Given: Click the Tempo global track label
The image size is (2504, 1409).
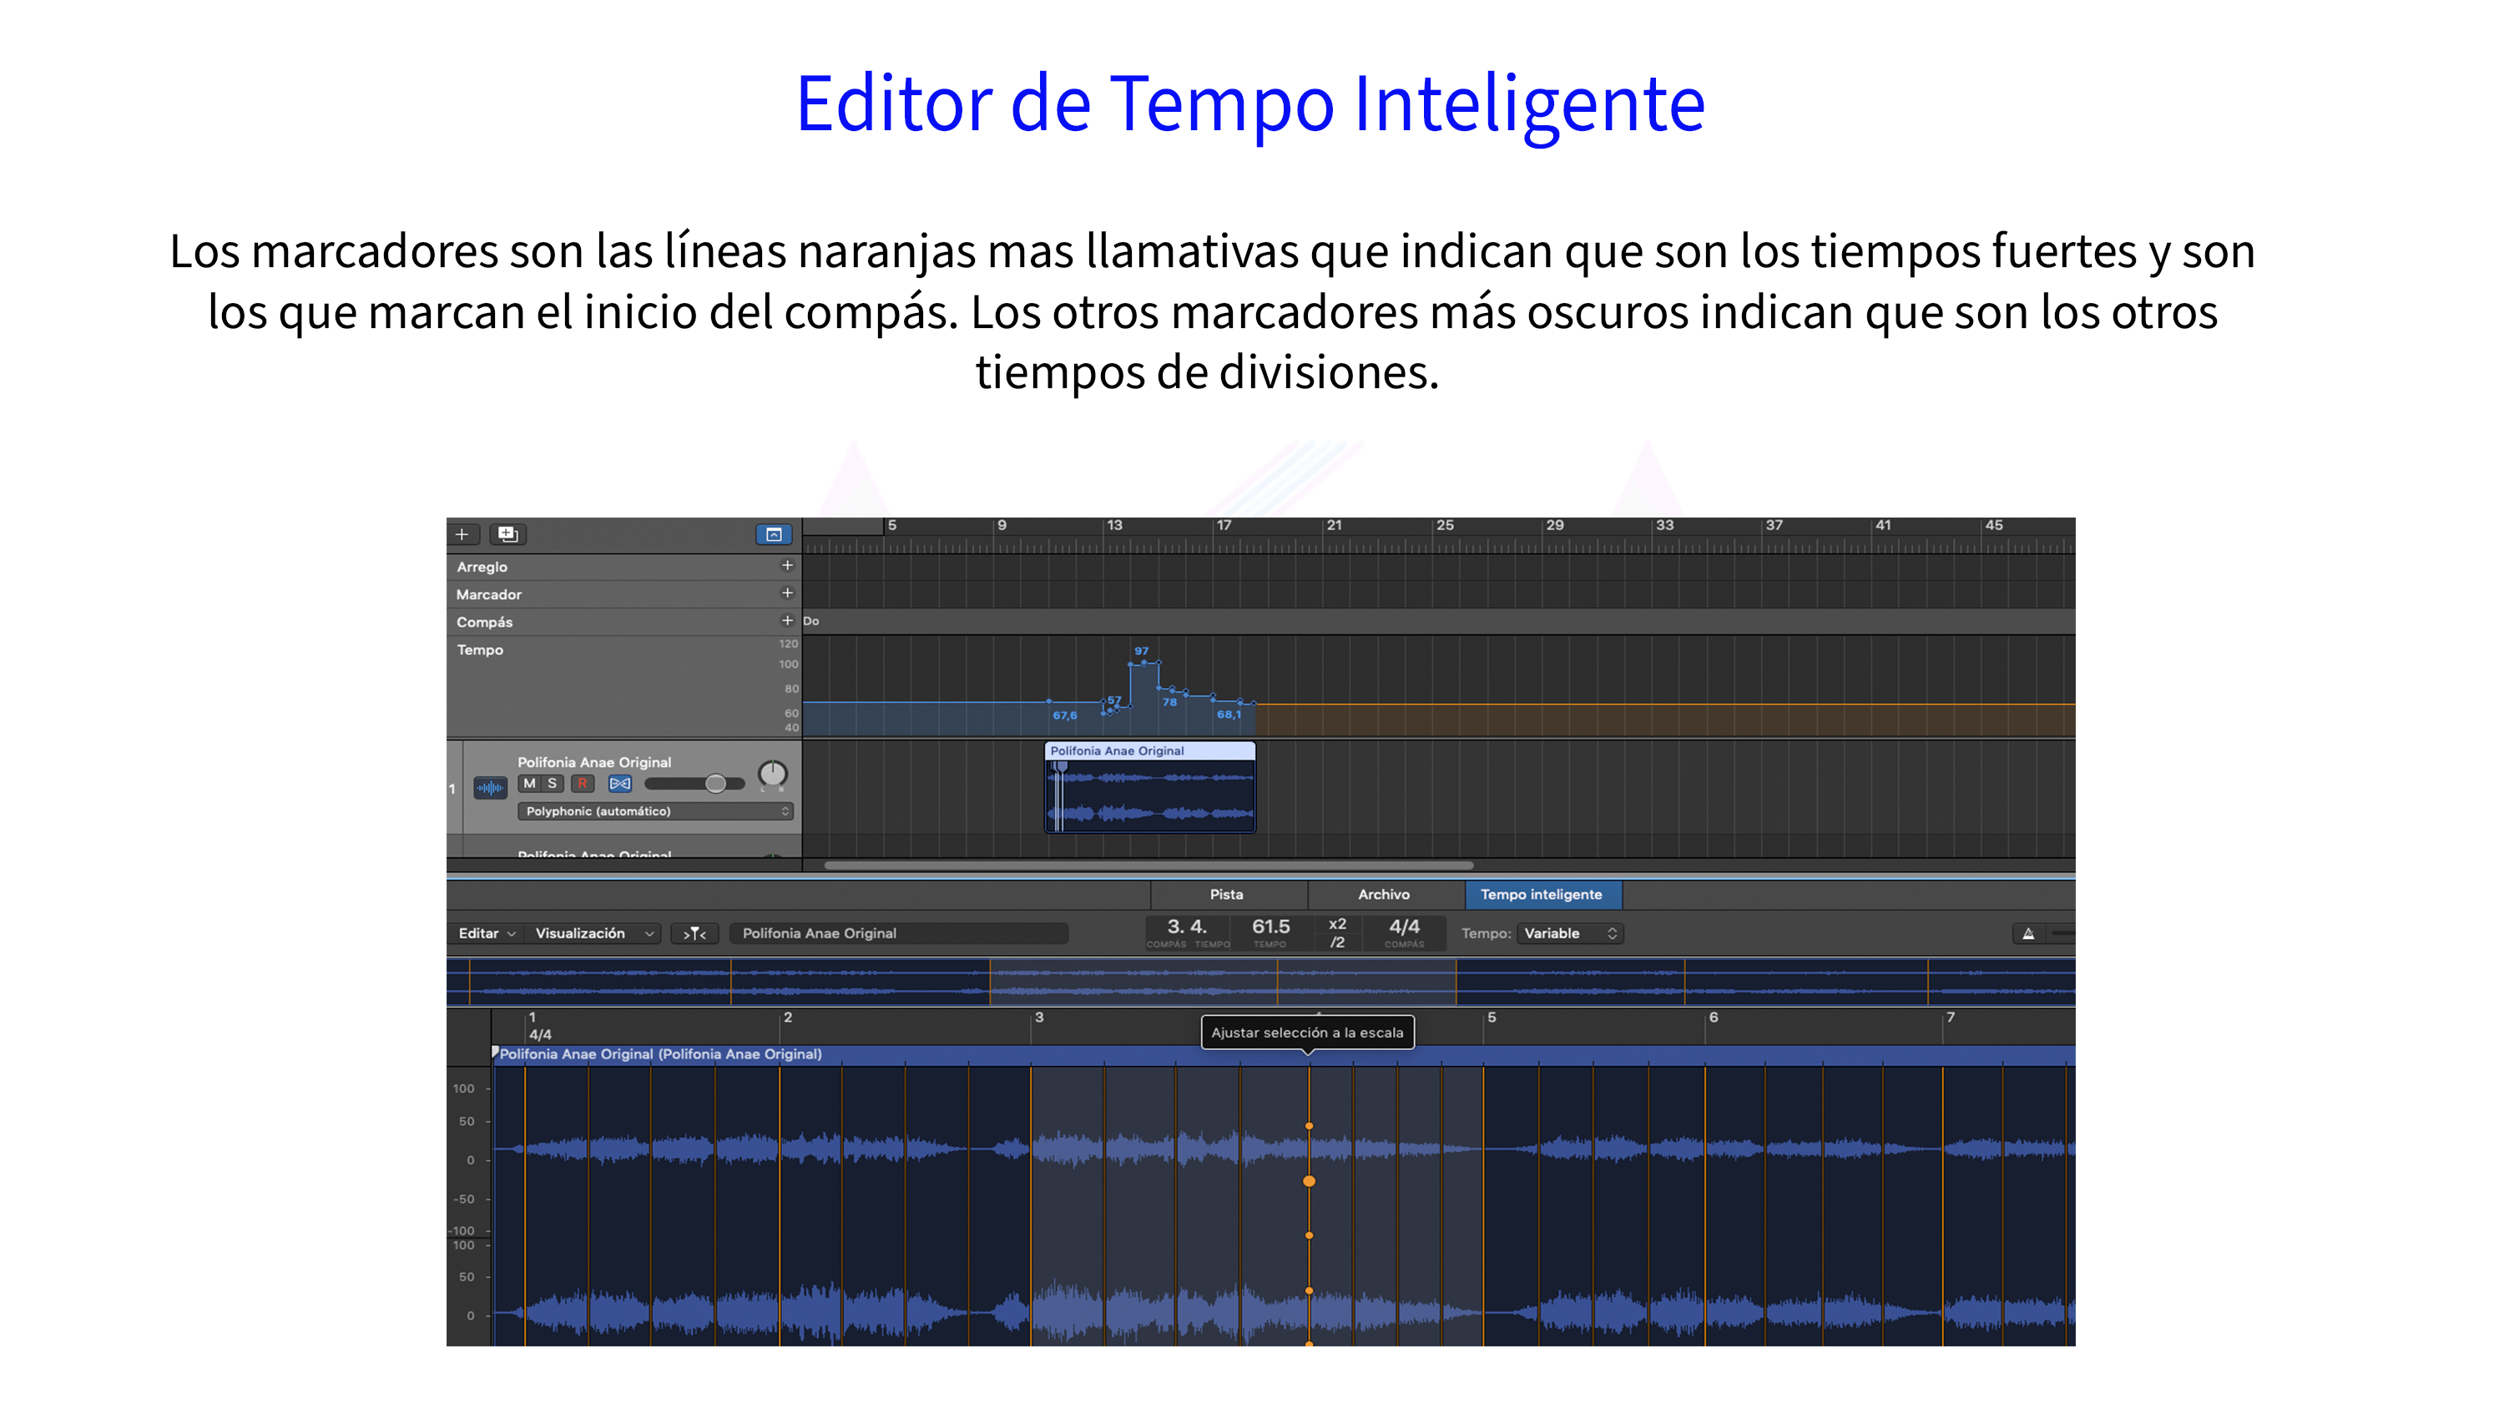Looking at the screenshot, I should click(x=480, y=649).
